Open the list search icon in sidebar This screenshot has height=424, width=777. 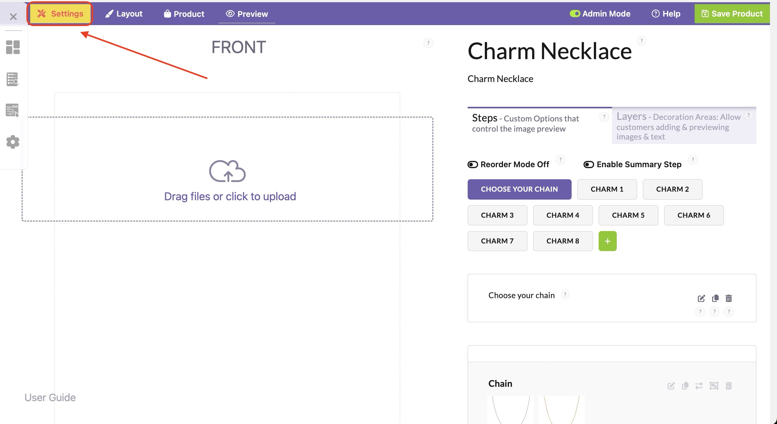coord(13,79)
